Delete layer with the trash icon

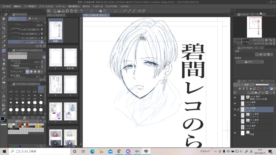pyautogui.click(x=274, y=93)
